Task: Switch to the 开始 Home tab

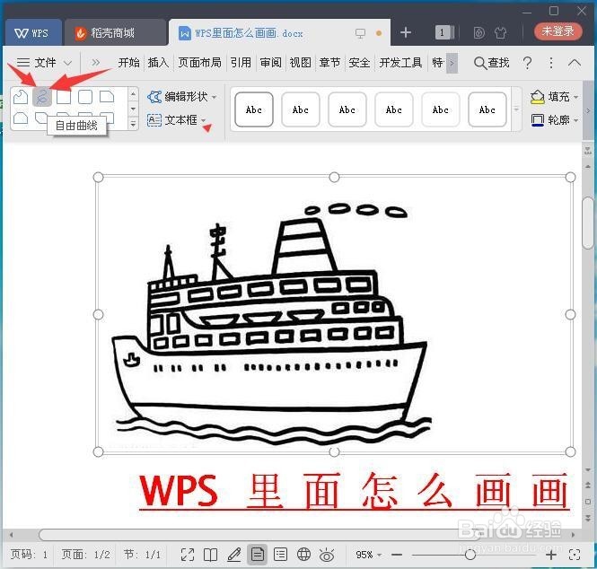Action: [x=128, y=63]
